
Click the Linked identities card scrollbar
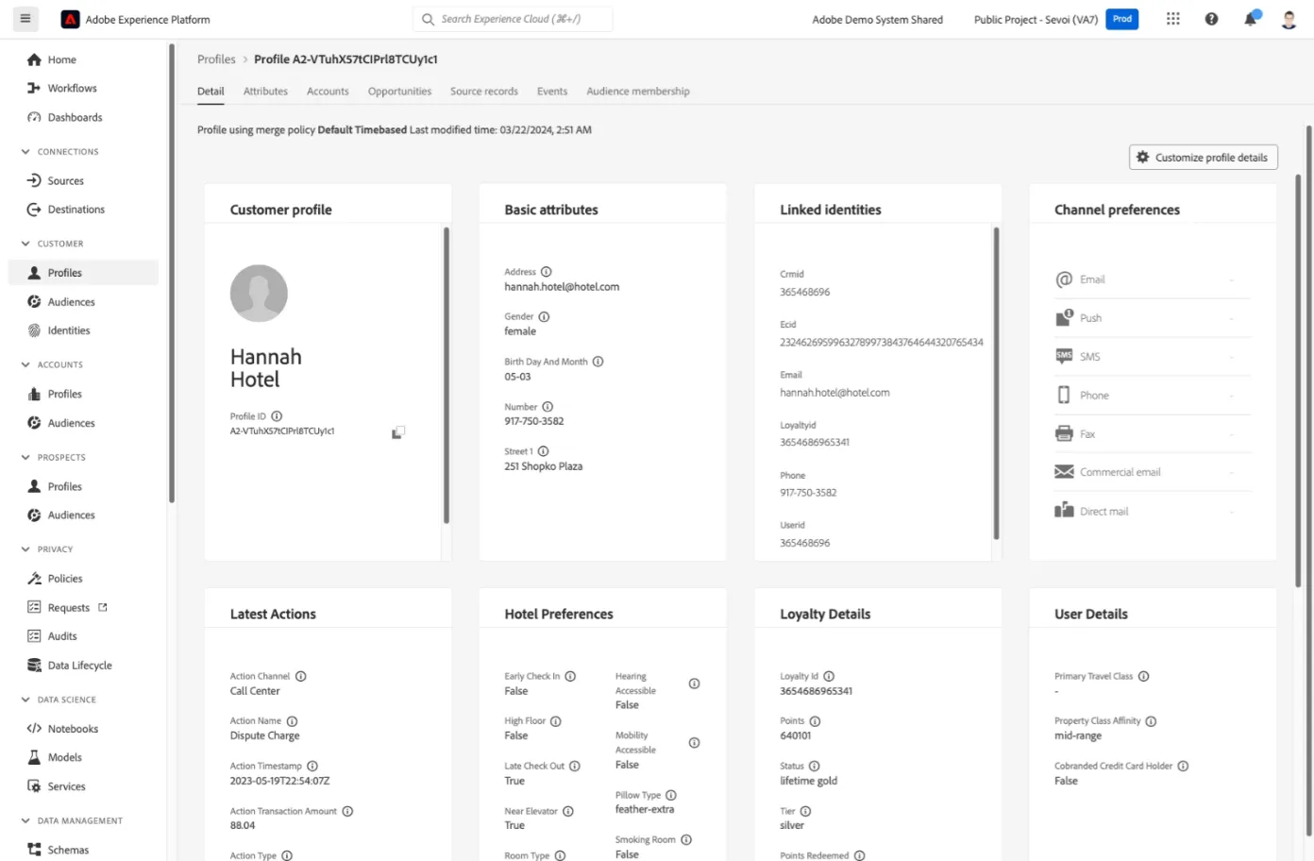click(x=996, y=382)
